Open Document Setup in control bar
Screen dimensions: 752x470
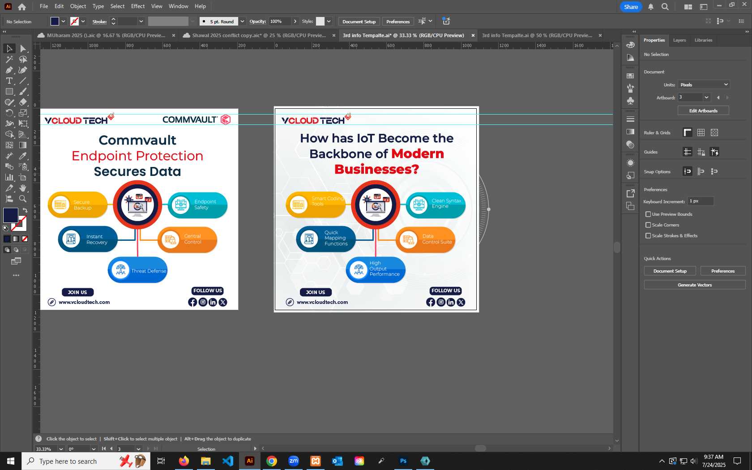click(359, 21)
